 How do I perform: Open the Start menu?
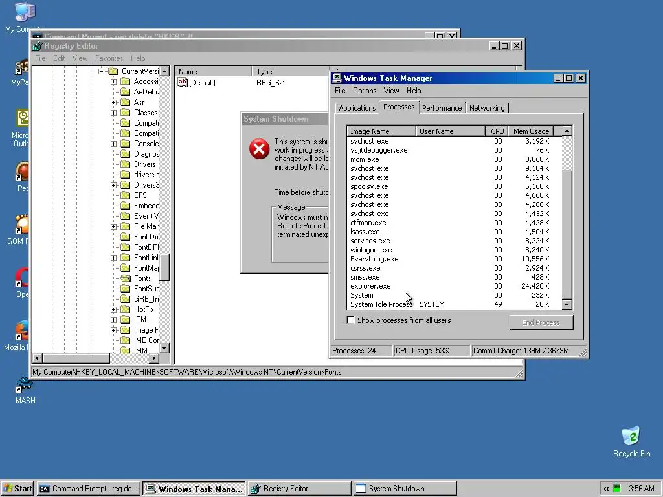click(x=17, y=489)
